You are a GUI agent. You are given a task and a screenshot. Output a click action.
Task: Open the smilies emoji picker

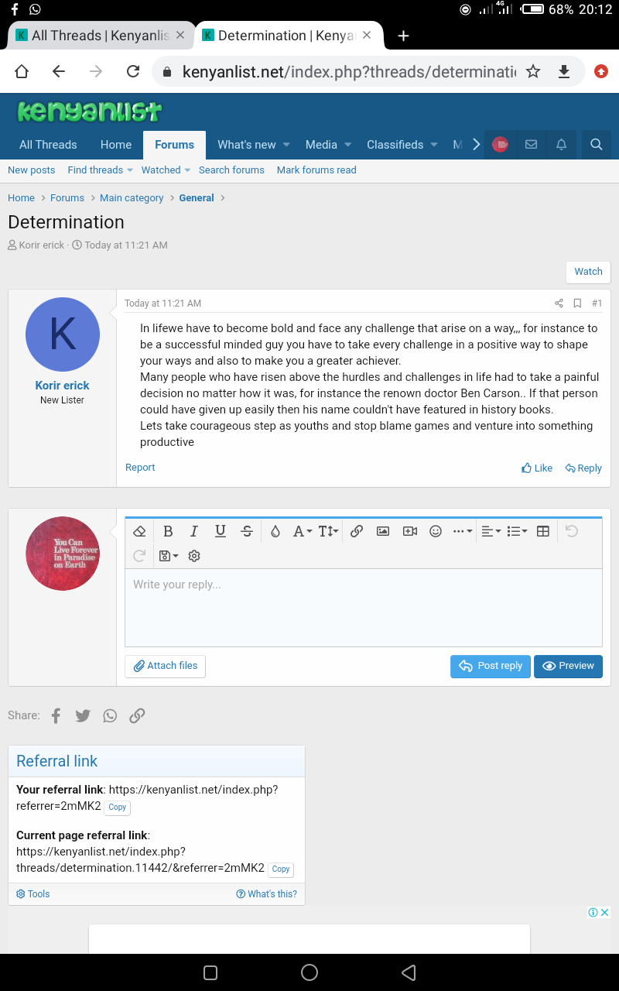(x=436, y=531)
